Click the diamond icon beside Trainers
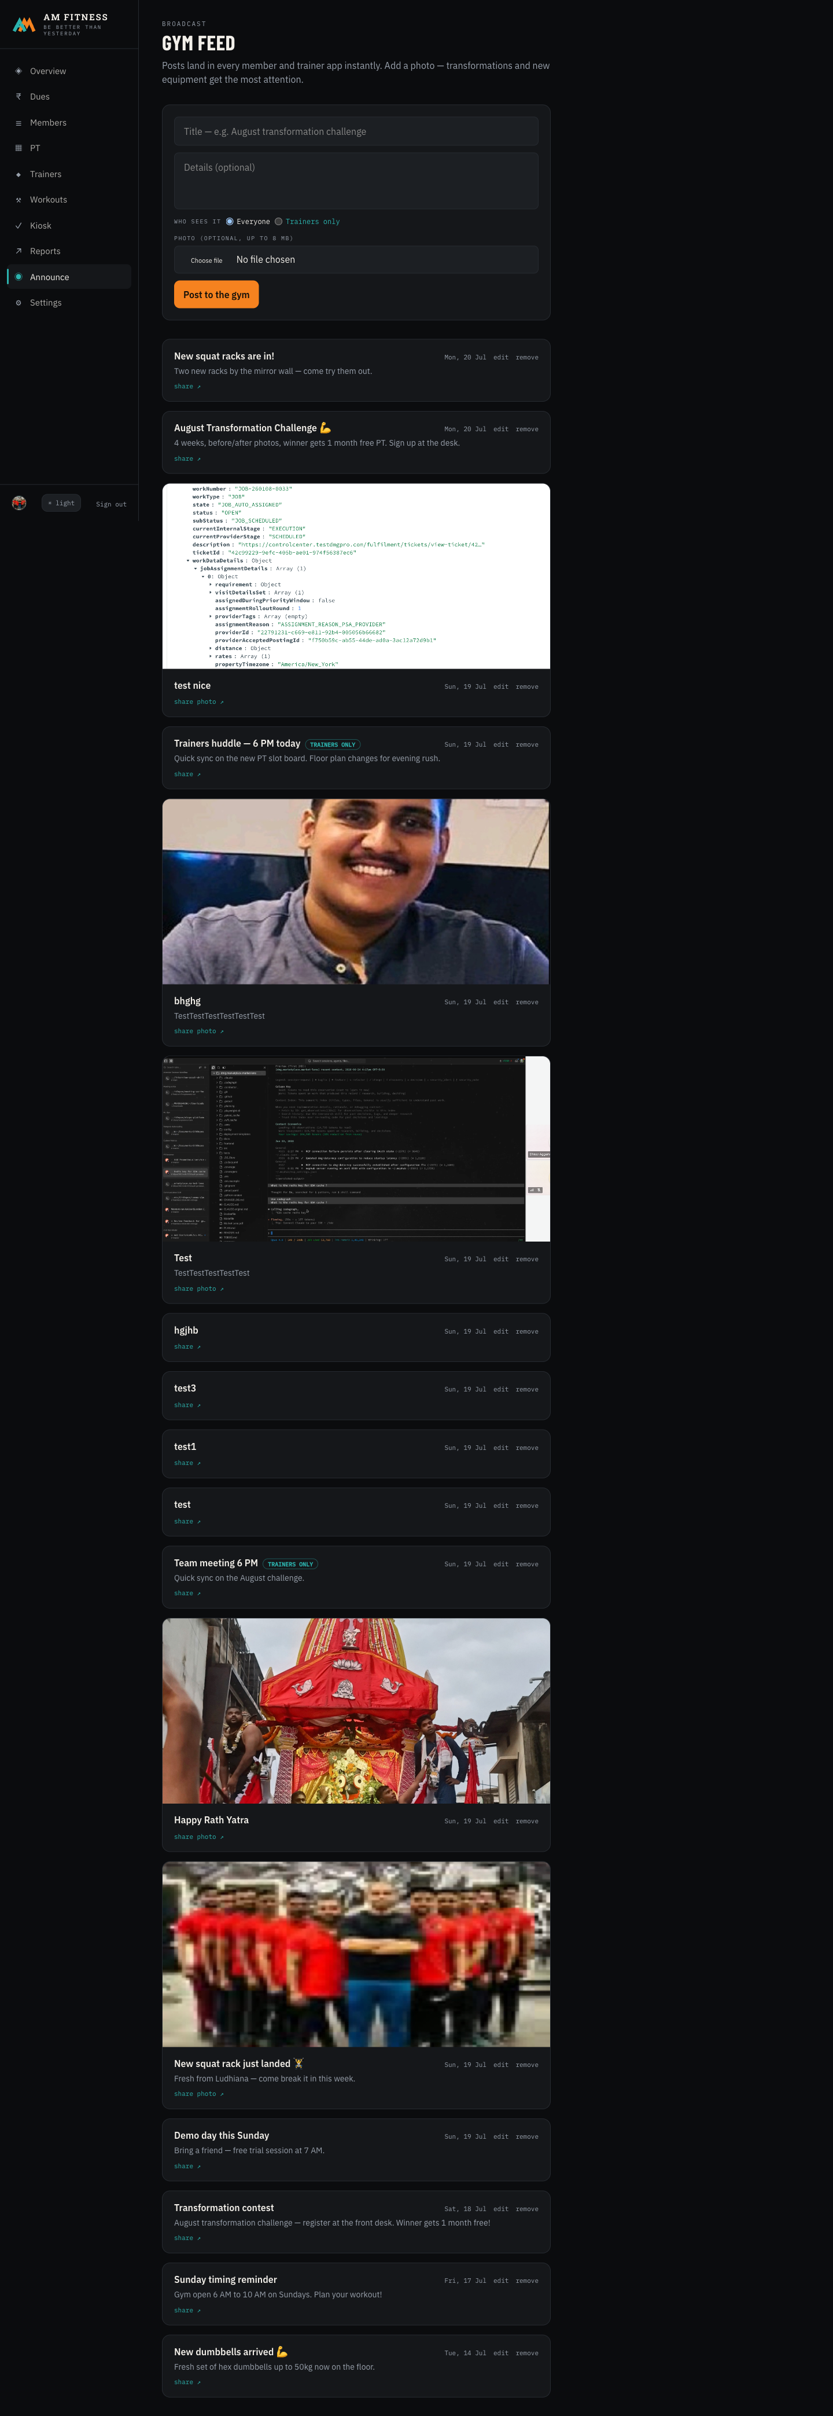The width and height of the screenshot is (833, 2416). tap(19, 174)
